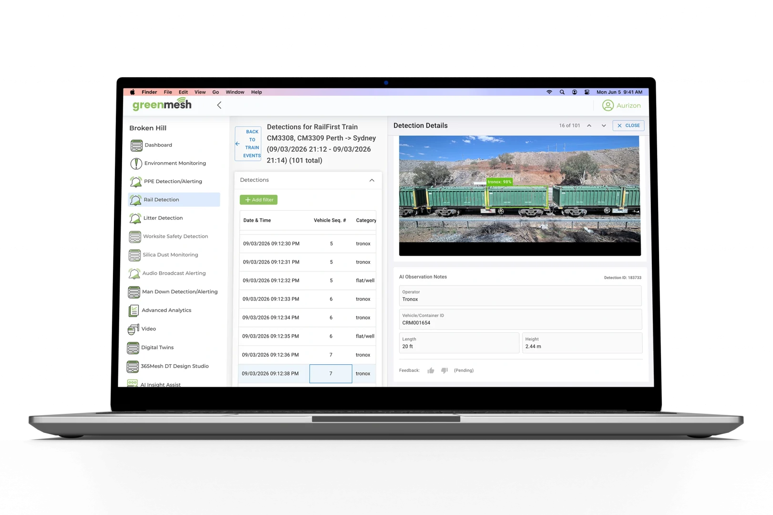
Task: Open the Video camera icon
Action: click(x=134, y=329)
